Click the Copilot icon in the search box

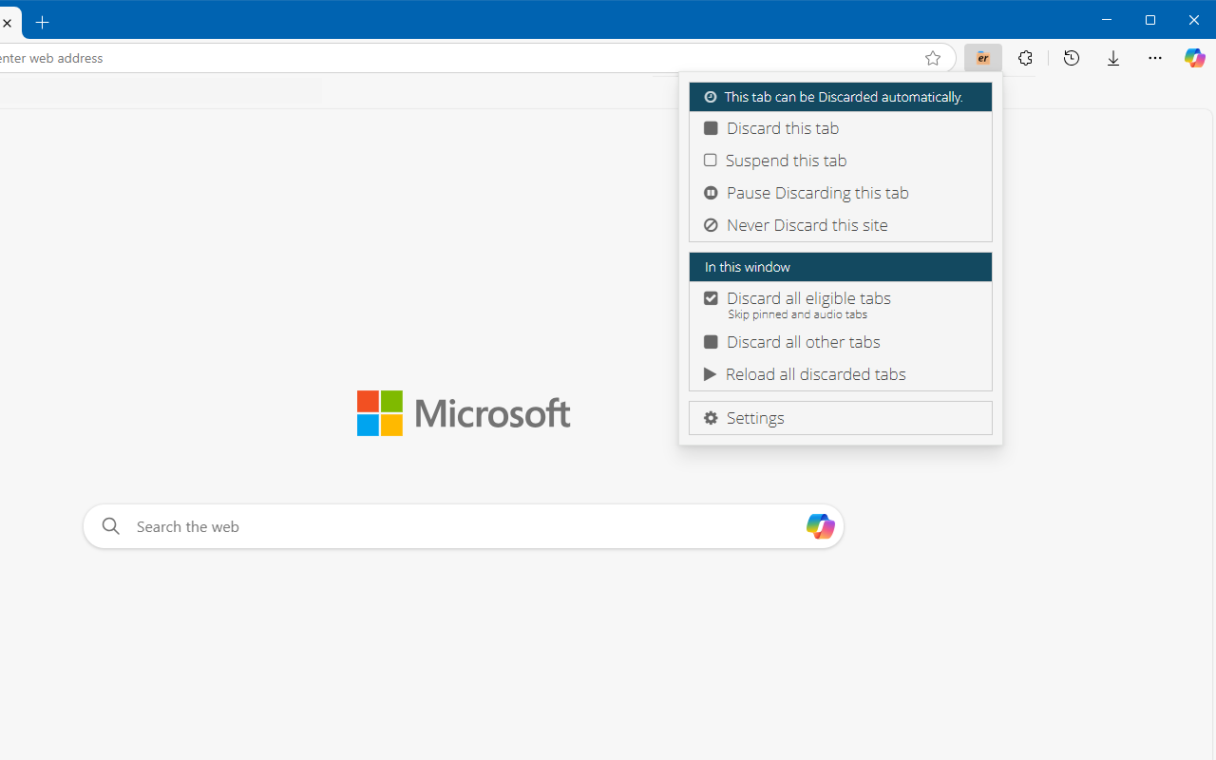pos(820,525)
